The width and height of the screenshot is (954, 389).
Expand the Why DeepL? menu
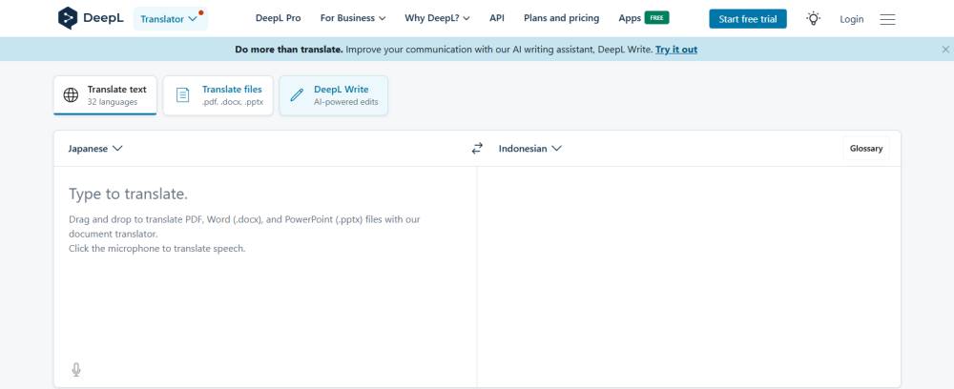coord(437,18)
